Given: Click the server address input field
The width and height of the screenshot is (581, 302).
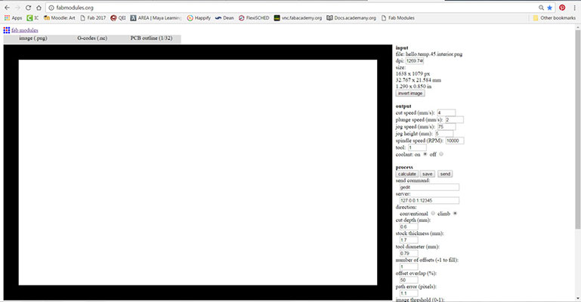Looking at the screenshot, I should (429, 201).
